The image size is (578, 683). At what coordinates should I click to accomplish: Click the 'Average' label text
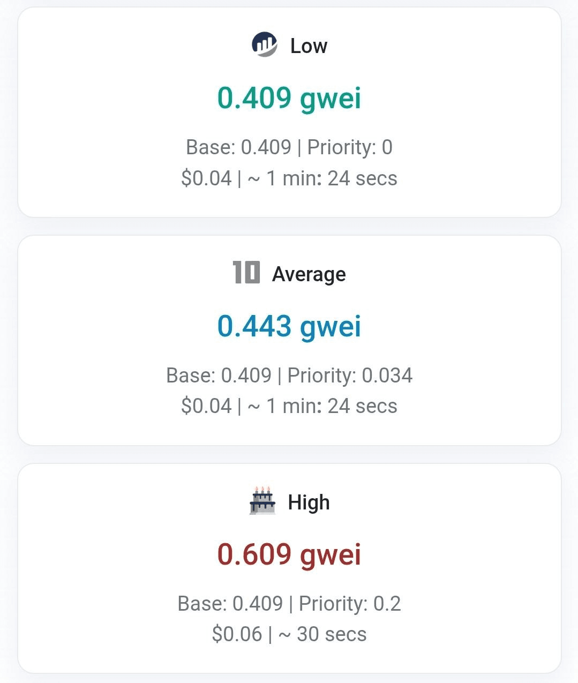[309, 274]
